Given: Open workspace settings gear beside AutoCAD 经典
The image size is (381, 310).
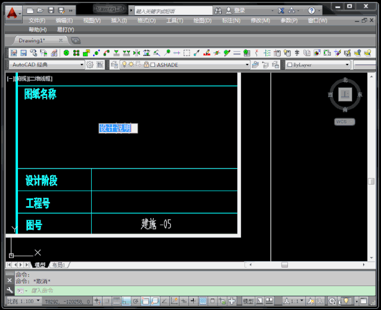Looking at the screenshot, I should coord(90,65).
